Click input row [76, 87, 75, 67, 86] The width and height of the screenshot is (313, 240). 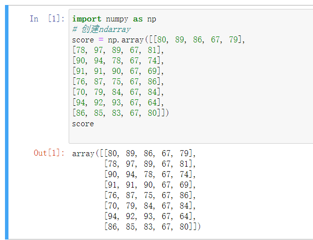[x=118, y=81]
